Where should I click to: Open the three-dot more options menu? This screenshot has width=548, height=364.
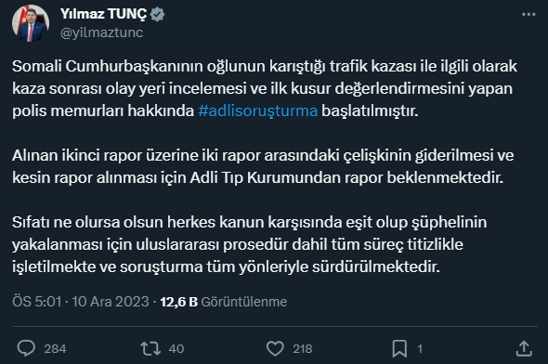pos(528,15)
